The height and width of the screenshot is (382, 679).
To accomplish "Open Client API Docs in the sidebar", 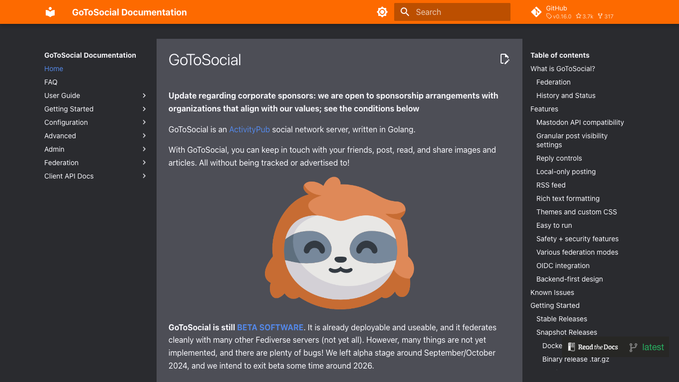I will click(69, 176).
